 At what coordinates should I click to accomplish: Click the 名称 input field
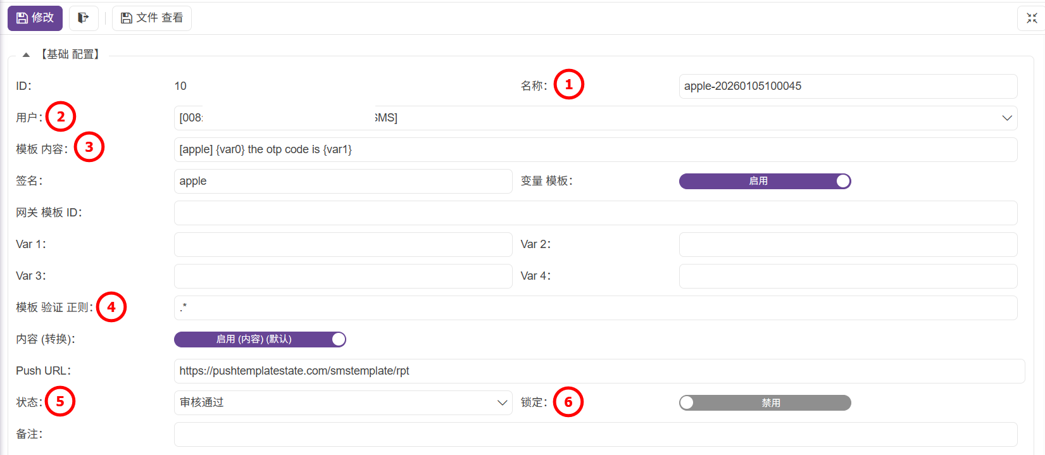848,87
